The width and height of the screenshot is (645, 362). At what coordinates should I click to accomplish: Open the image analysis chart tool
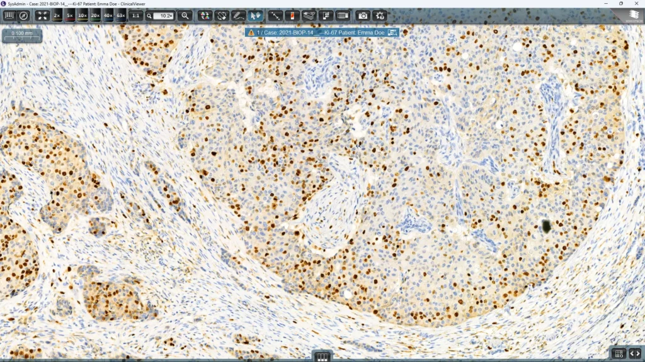(326, 16)
